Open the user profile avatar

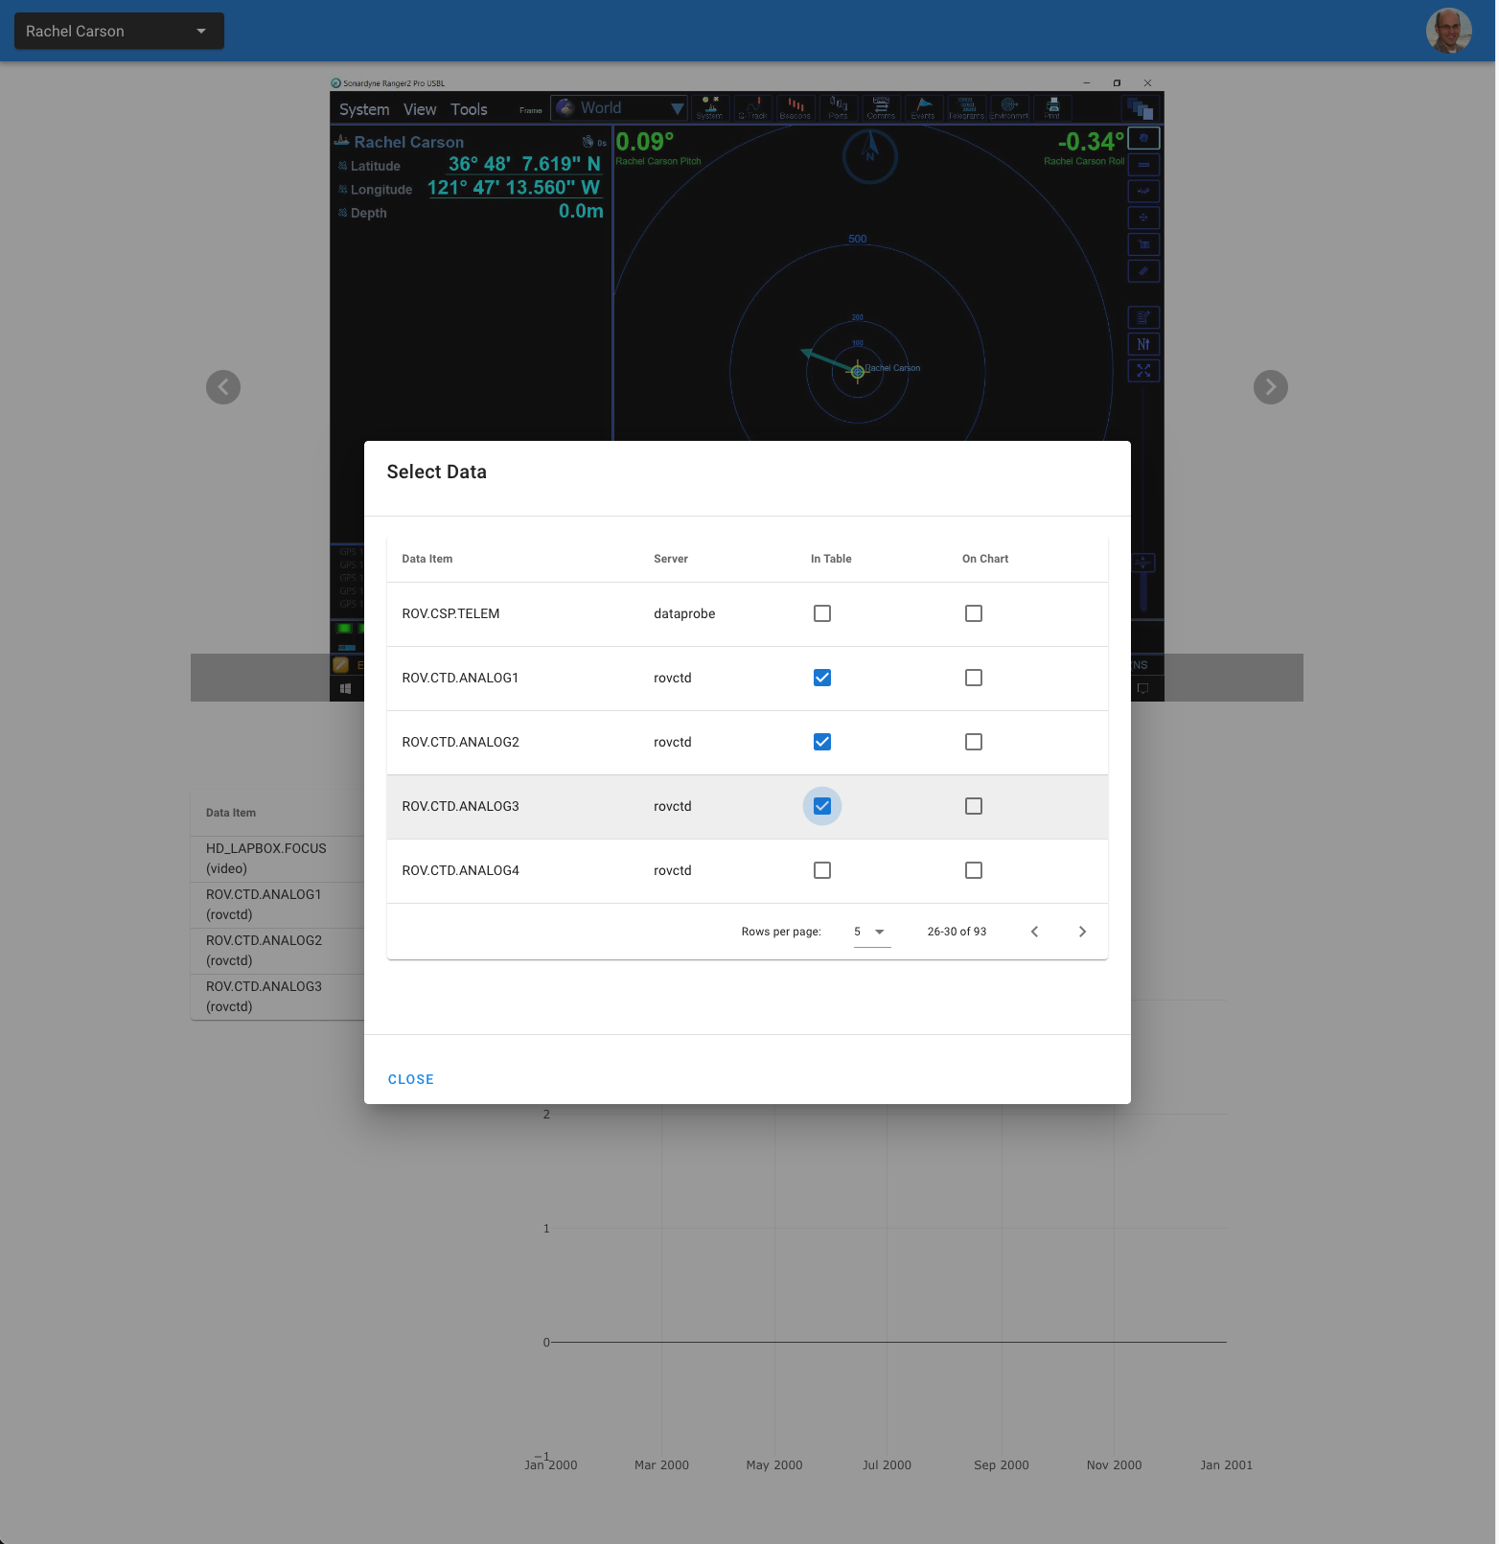[x=1448, y=31]
